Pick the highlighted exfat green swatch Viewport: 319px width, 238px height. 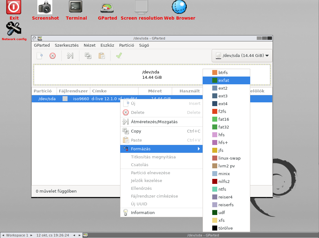coord(215,80)
